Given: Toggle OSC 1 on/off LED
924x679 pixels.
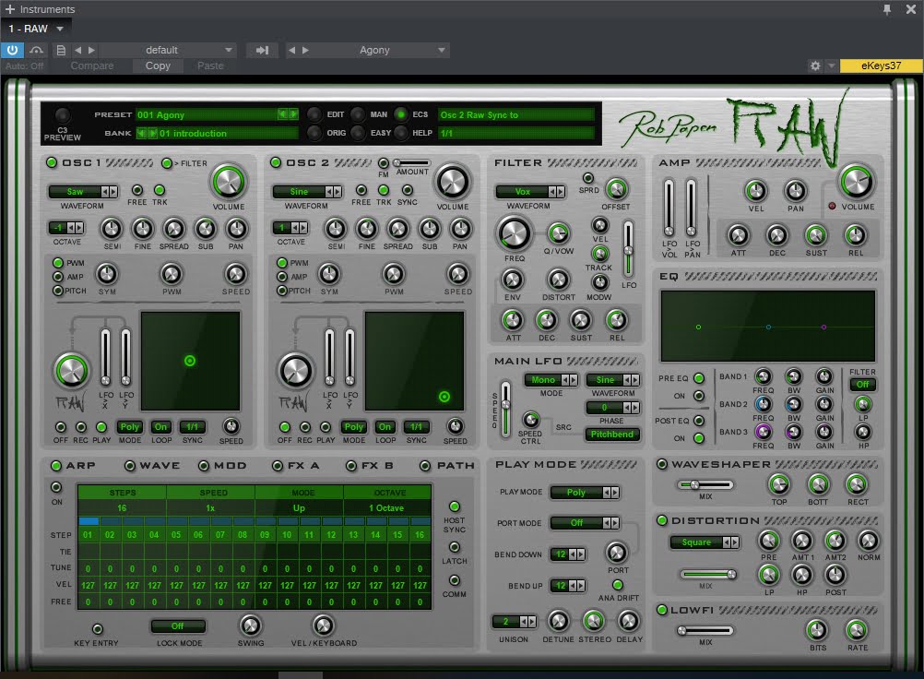Looking at the screenshot, I should click(x=52, y=162).
